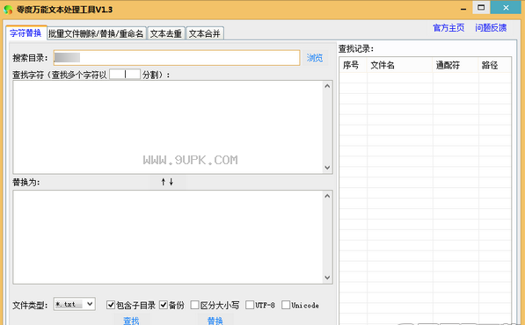The width and height of the screenshot is (525, 325).
Task: Click the 浏览 browse button
Action: (x=315, y=58)
